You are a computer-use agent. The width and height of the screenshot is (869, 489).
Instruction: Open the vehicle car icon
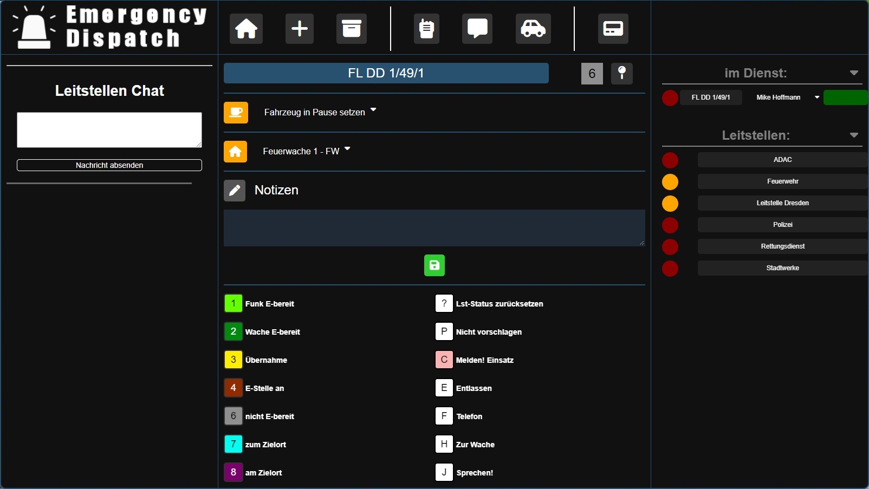pos(533,29)
